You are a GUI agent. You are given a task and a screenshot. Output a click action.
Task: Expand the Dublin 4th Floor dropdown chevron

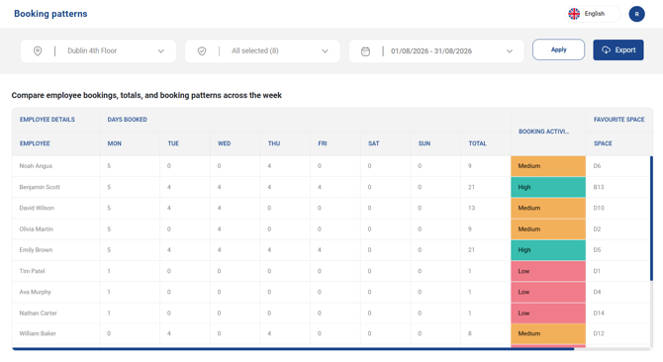point(160,51)
